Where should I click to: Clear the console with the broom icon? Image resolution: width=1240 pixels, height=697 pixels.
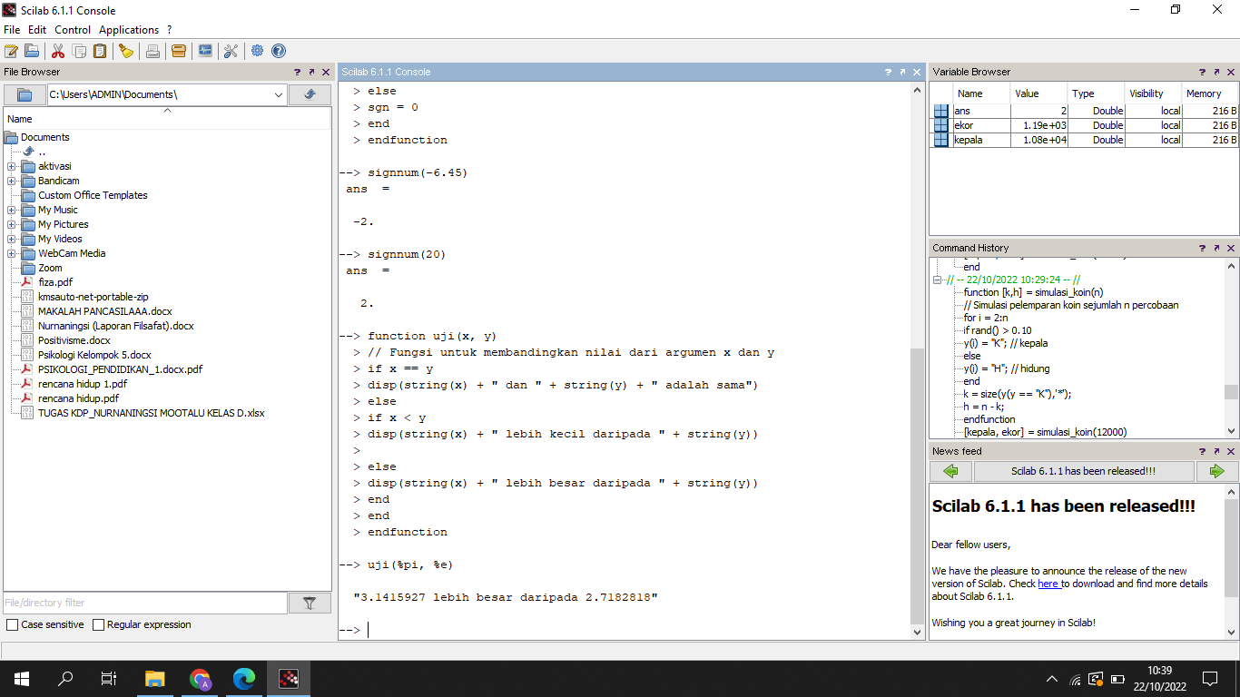[126, 51]
